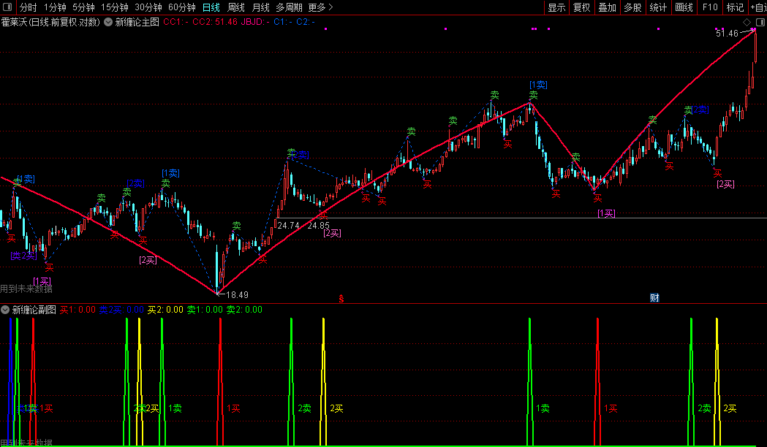Toggle the left sidebar panel icon
This screenshot has width=767, height=447.
coord(7,7)
